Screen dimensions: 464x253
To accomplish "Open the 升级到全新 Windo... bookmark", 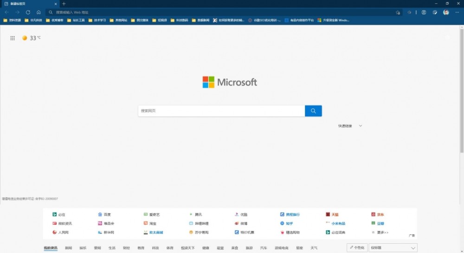I will (x=334, y=20).
